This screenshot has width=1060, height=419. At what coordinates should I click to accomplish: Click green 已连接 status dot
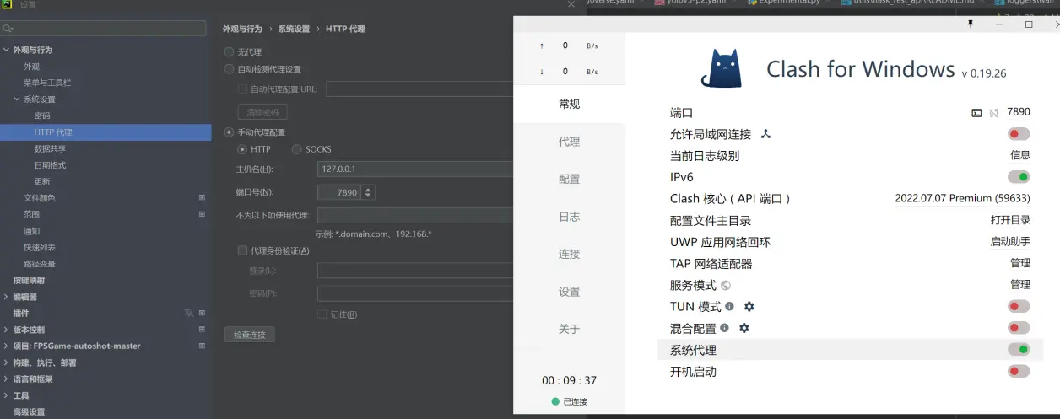[x=555, y=401]
